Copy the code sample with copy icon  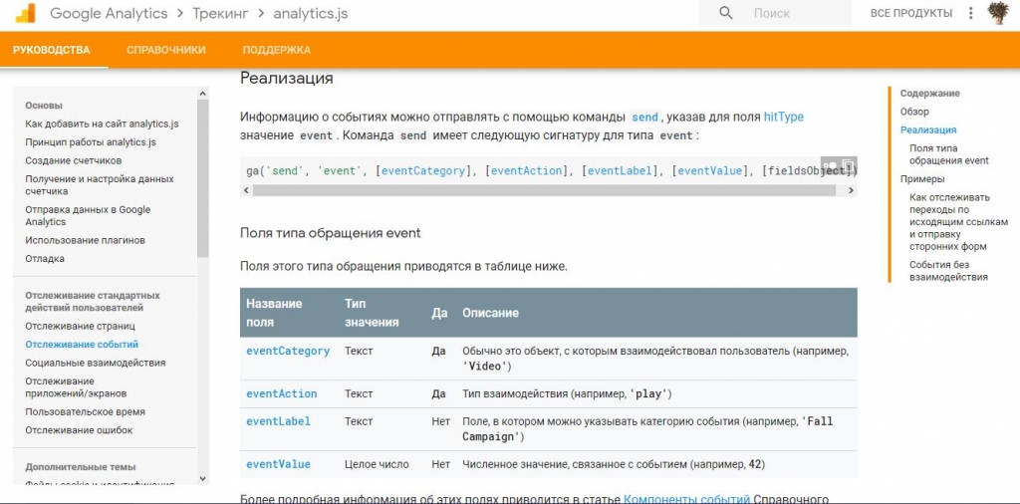848,164
